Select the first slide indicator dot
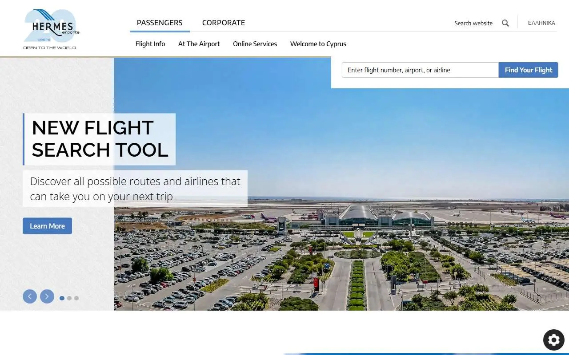569x355 pixels. pos(62,298)
